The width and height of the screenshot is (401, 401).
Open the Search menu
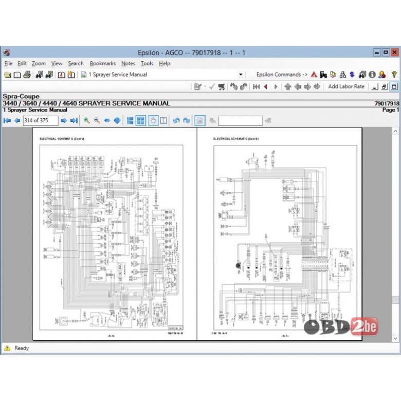76,63
